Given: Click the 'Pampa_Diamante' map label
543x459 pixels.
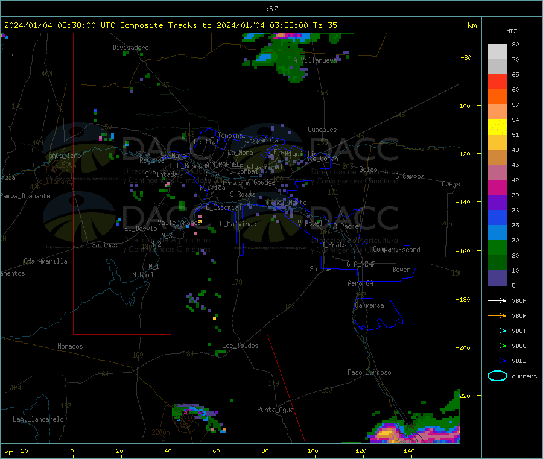Looking at the screenshot, I should click(25, 196).
